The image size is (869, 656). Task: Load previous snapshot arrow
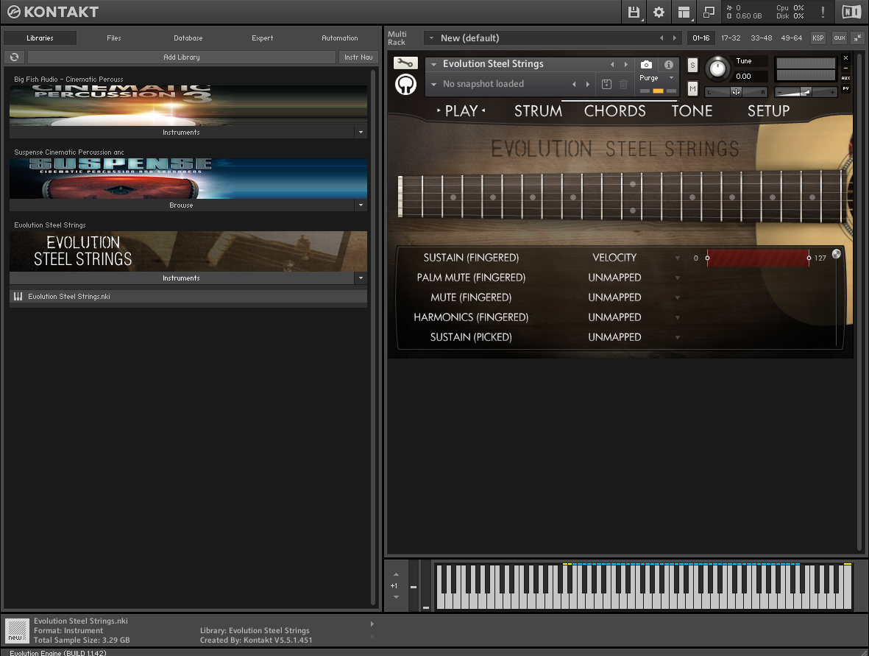click(x=574, y=84)
